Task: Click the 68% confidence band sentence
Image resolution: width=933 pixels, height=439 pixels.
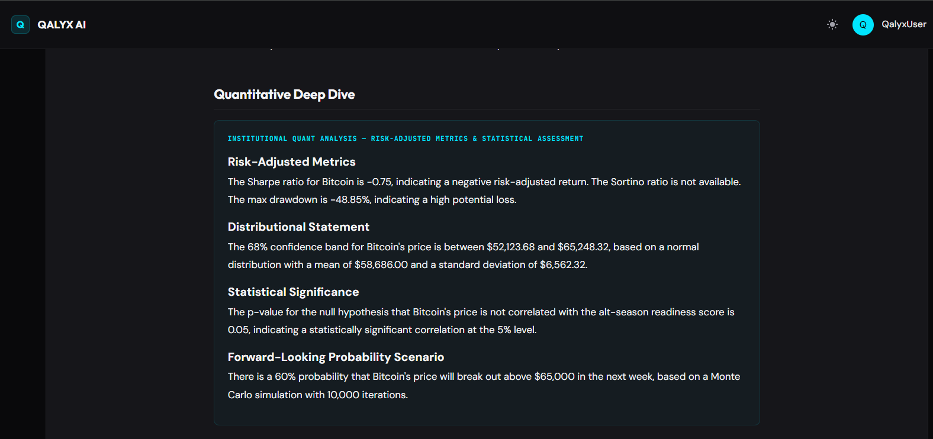Action: click(x=464, y=247)
